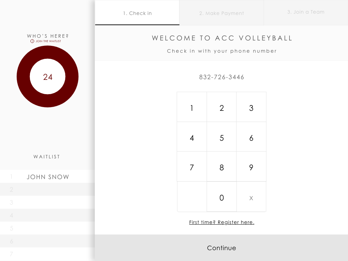Select John Snow on the waitlist
This screenshot has height=261, width=348.
47,177
